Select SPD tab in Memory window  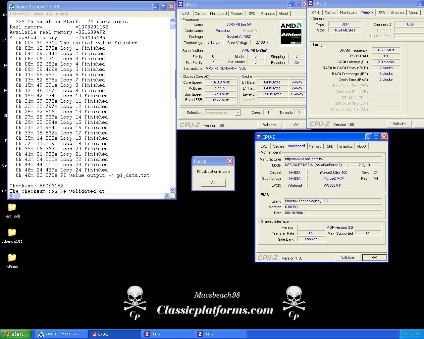[x=382, y=13]
